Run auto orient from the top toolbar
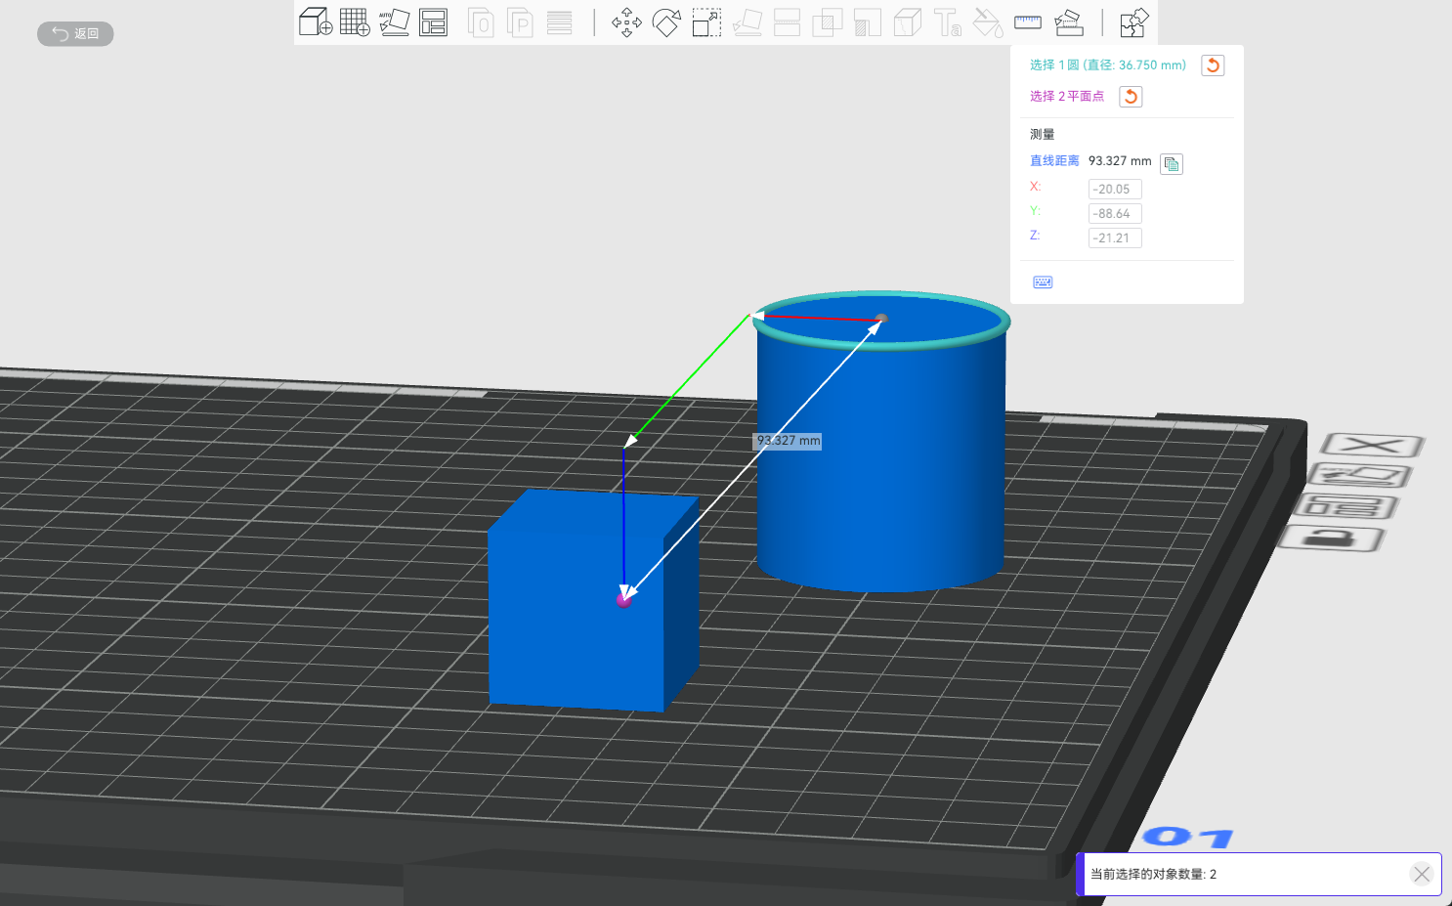 point(394,22)
